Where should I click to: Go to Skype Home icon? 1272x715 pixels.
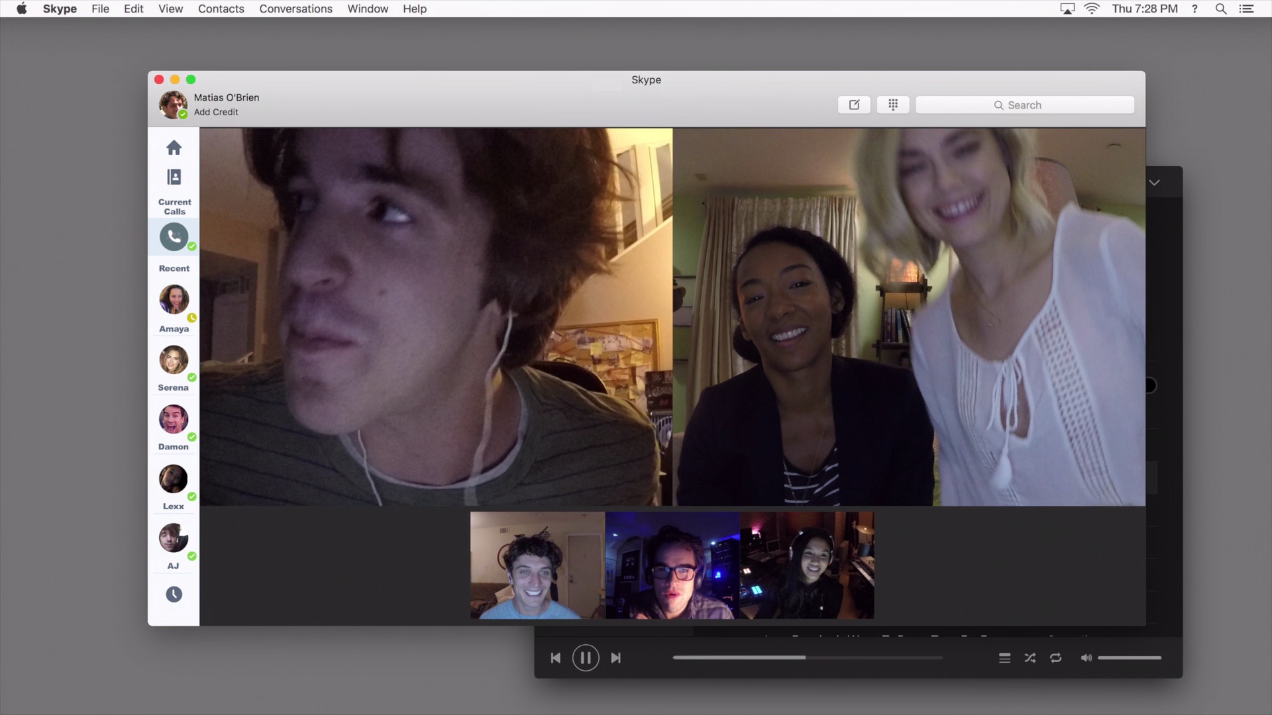pos(174,148)
